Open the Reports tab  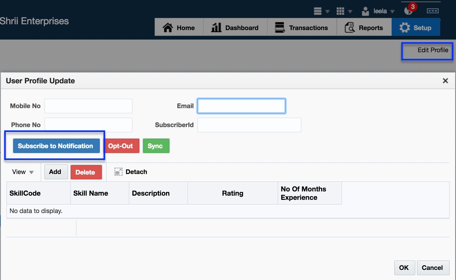coord(364,28)
